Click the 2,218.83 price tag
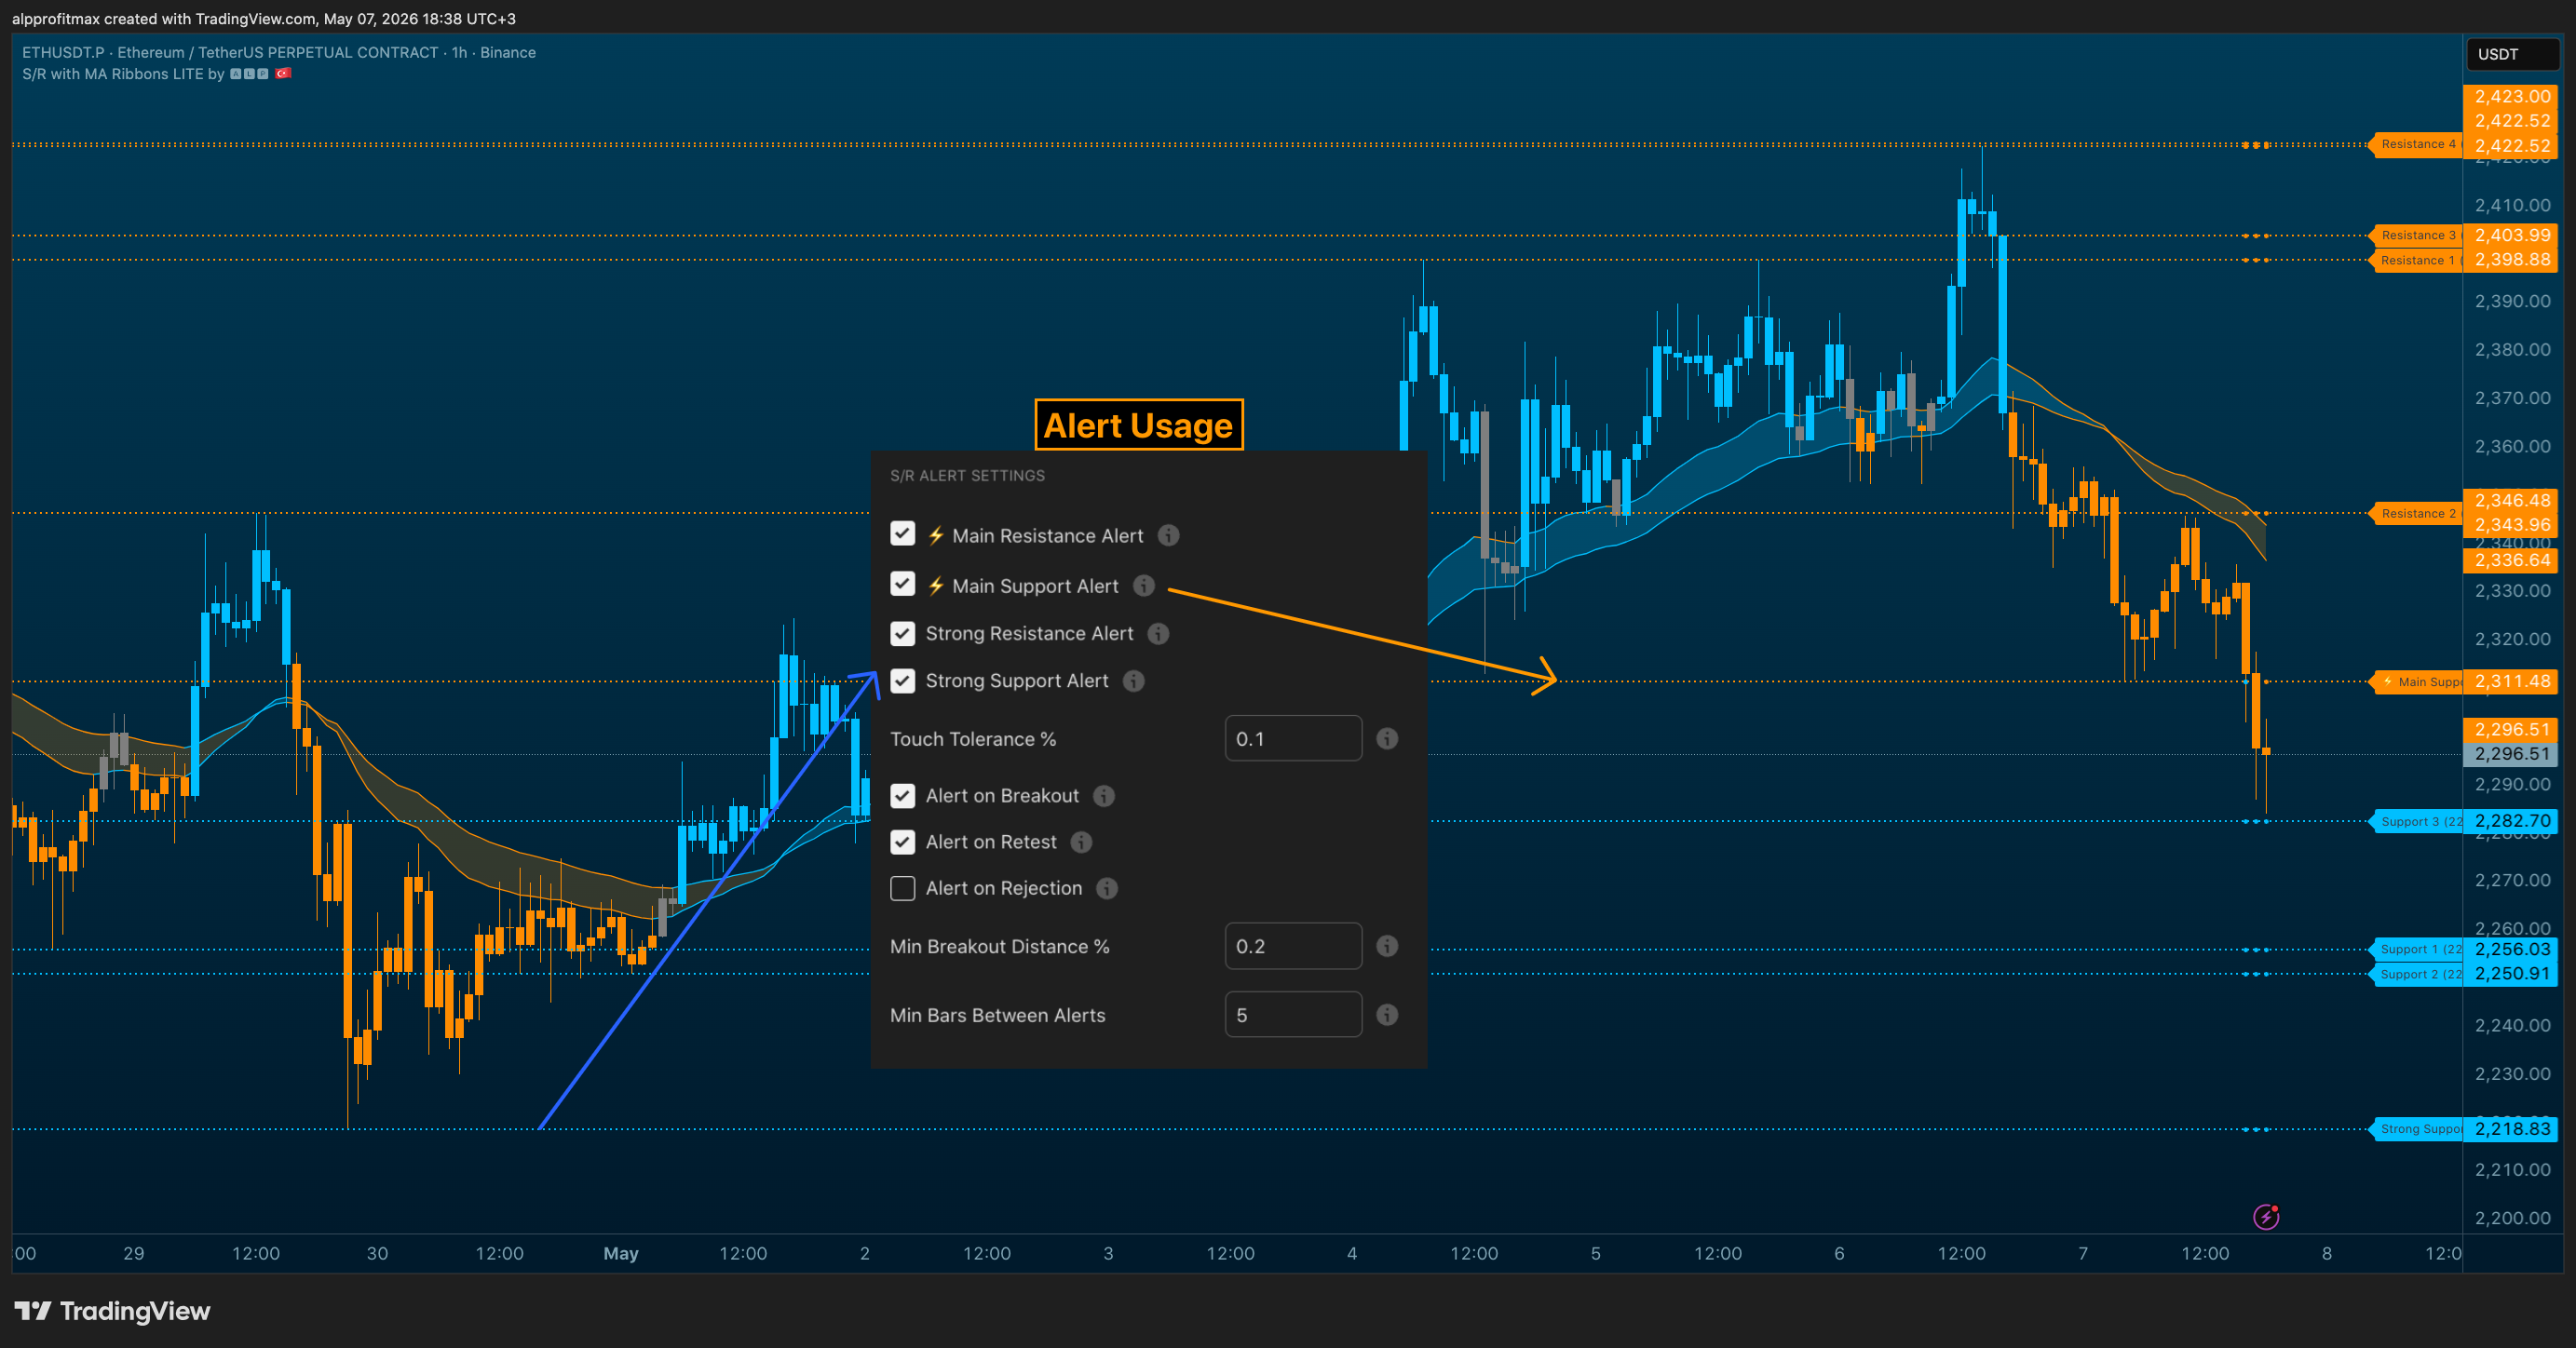Viewport: 2576px width, 1348px height. click(x=2511, y=1129)
